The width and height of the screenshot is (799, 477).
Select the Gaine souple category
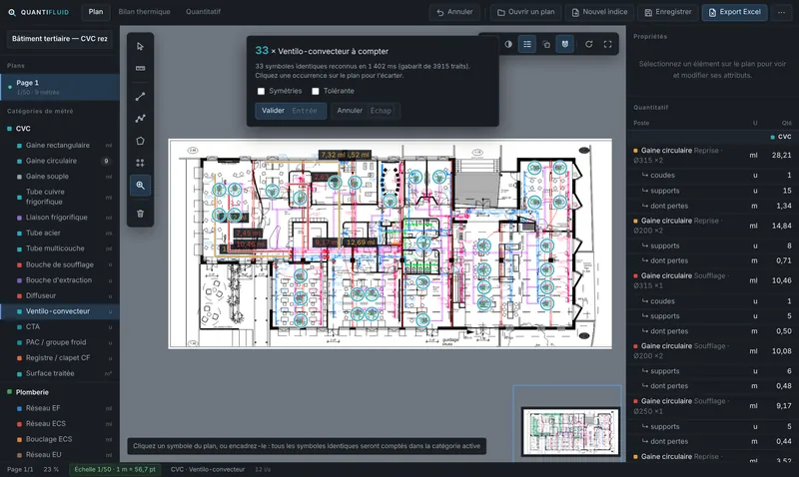pos(60,177)
